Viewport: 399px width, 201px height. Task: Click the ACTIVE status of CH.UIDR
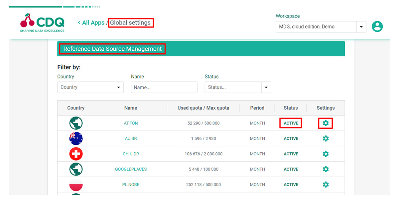coord(291,154)
